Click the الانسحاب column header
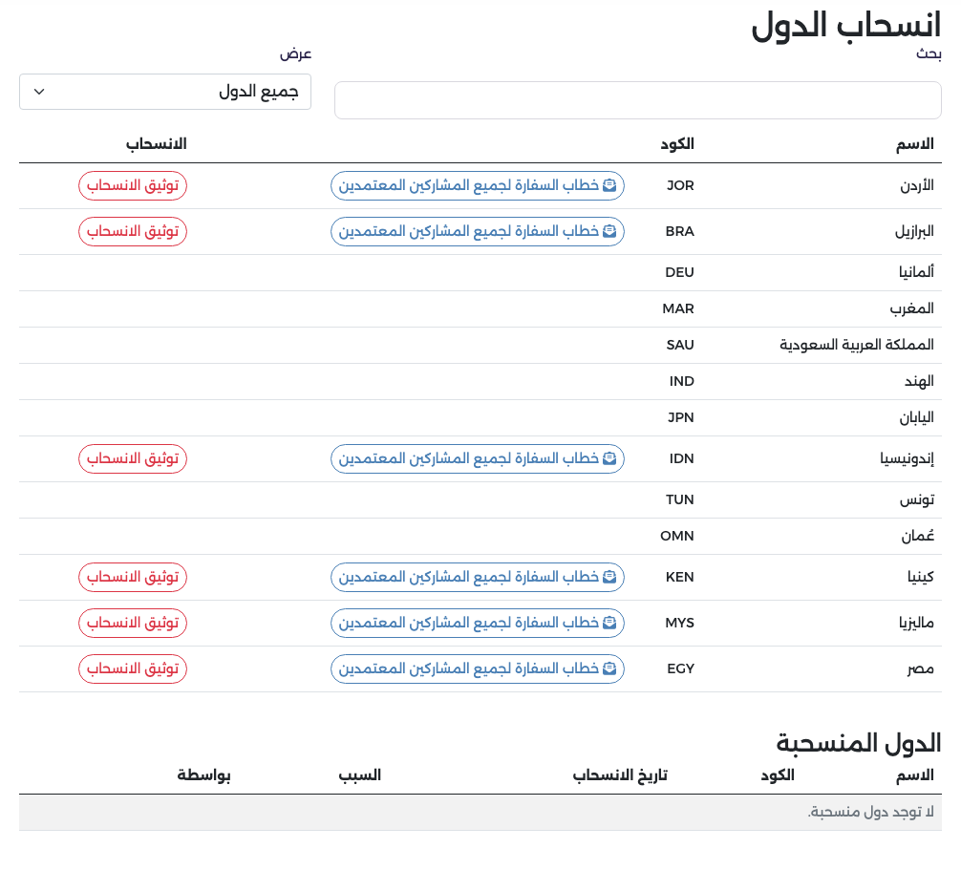 157,144
